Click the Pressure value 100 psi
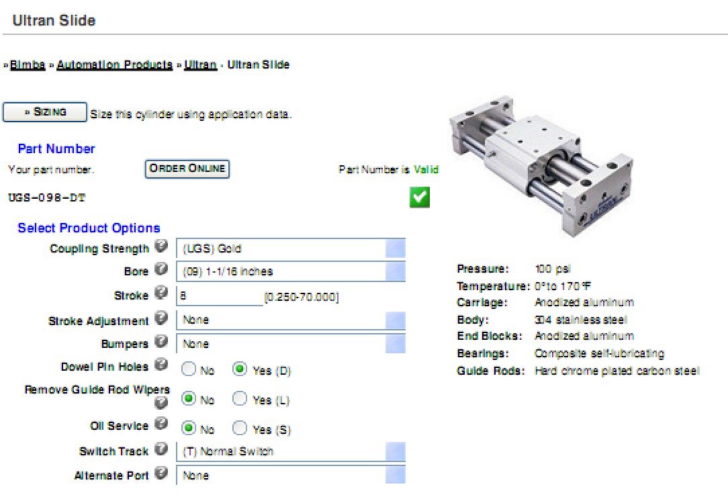This screenshot has height=501, width=728. click(x=553, y=269)
